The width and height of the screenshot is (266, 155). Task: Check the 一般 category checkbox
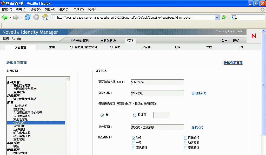coord(134,143)
